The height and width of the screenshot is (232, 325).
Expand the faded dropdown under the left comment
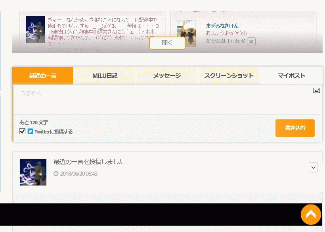98,50
